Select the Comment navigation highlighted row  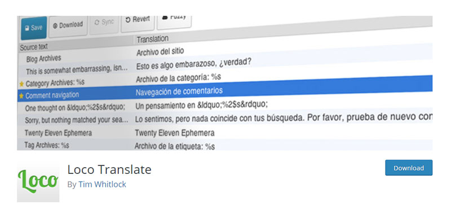pyautogui.click(x=224, y=92)
